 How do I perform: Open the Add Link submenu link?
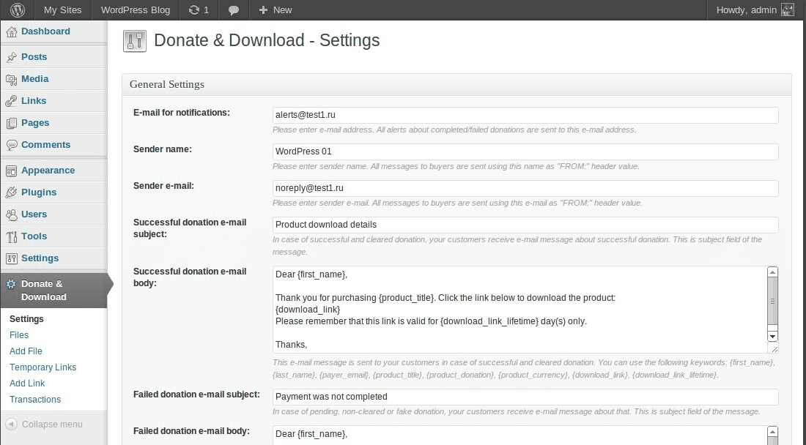[27, 384]
